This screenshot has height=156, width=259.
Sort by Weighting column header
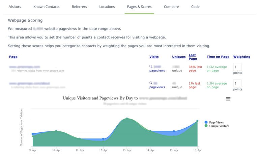point(241,57)
